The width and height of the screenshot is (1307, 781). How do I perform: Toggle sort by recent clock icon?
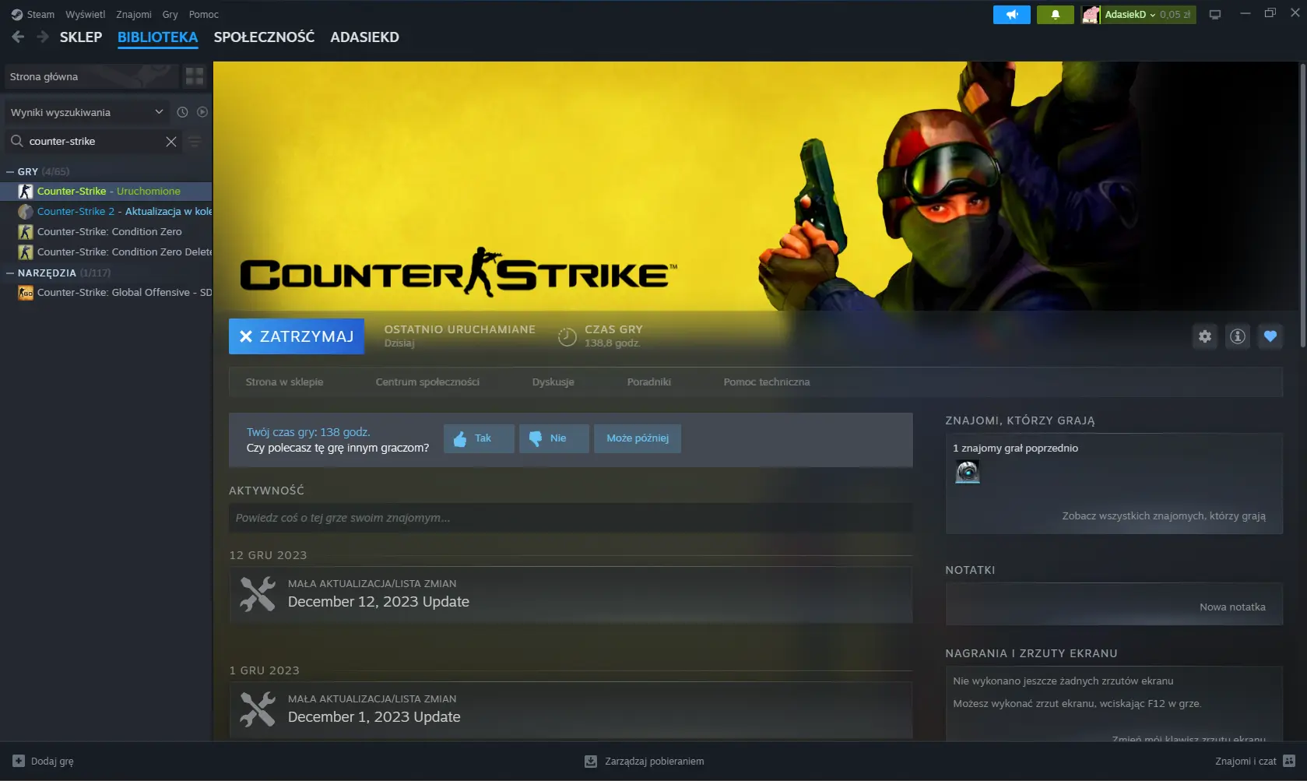tap(182, 112)
